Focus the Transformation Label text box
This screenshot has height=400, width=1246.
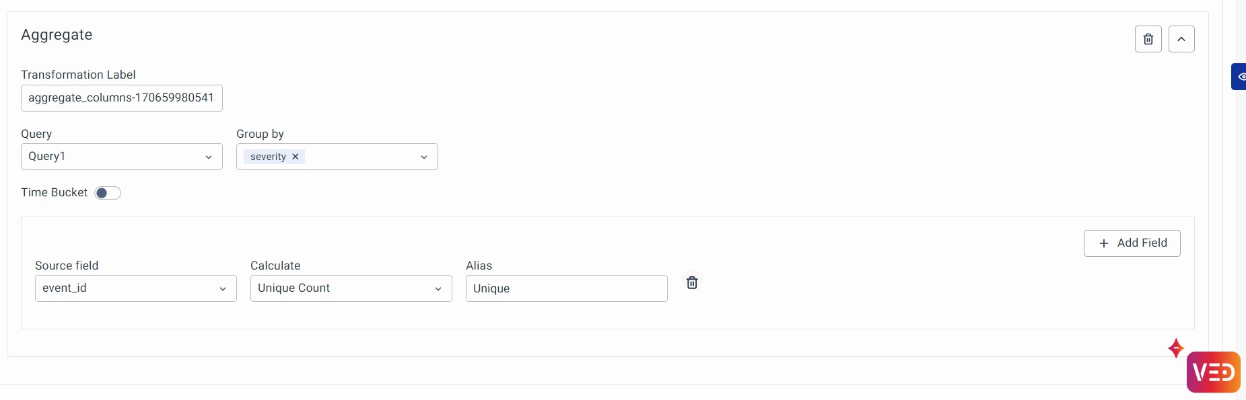point(122,98)
